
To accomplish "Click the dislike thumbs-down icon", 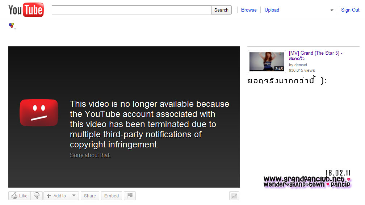I will (x=37, y=196).
